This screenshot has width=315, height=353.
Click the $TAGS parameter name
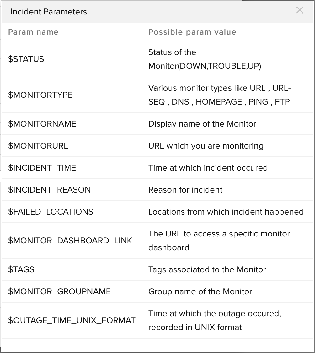tap(21, 269)
